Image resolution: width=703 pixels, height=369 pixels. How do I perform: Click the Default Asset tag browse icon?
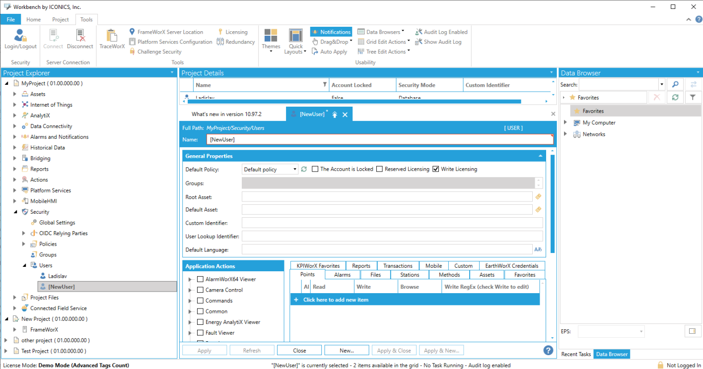click(x=538, y=210)
